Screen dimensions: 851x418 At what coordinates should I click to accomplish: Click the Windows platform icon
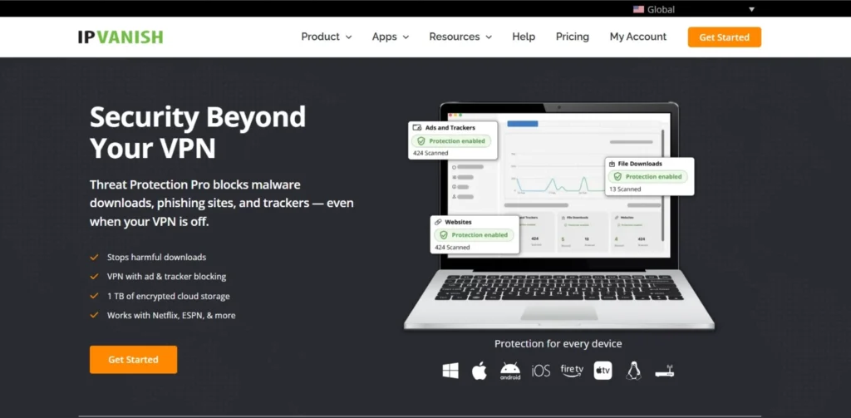tap(450, 371)
